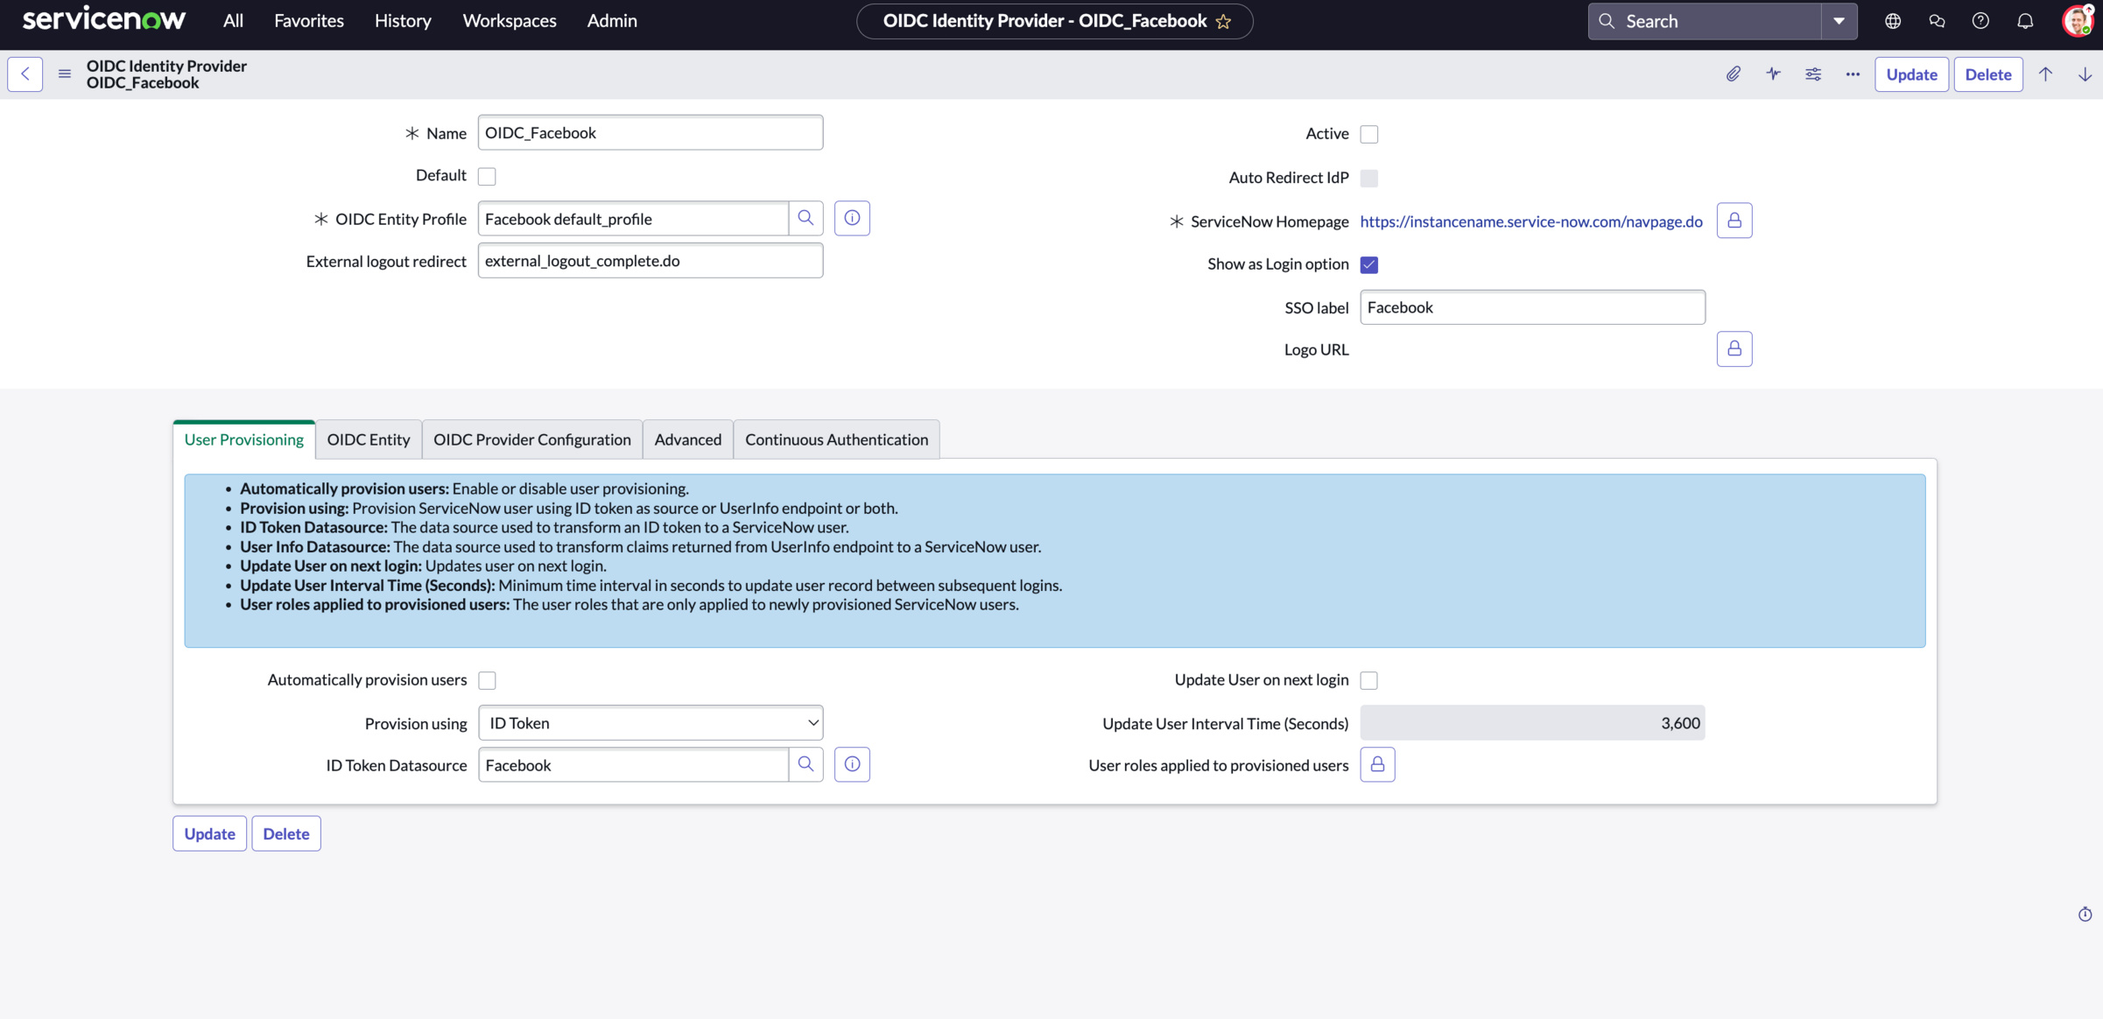Open the form context hamburger menu

[65, 74]
